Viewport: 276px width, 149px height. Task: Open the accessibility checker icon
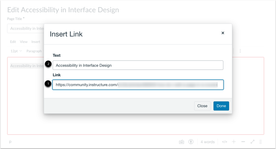coord(191,142)
